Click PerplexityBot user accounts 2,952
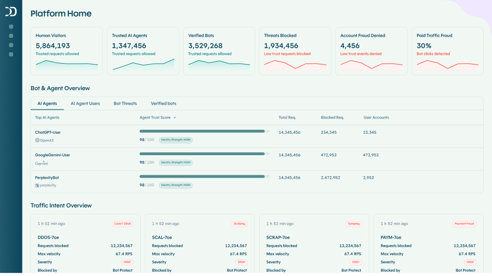Screen dimensions: 492x276 coord(369,177)
